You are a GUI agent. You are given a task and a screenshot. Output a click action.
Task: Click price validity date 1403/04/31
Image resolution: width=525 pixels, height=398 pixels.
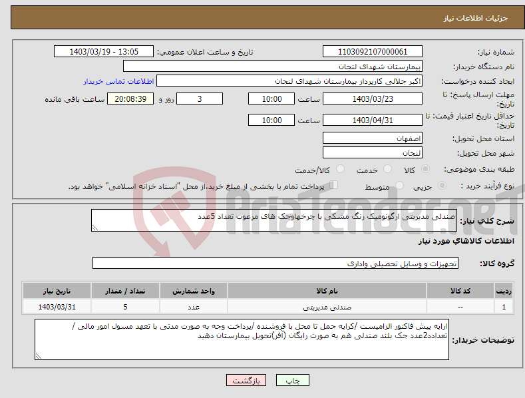click(x=373, y=120)
